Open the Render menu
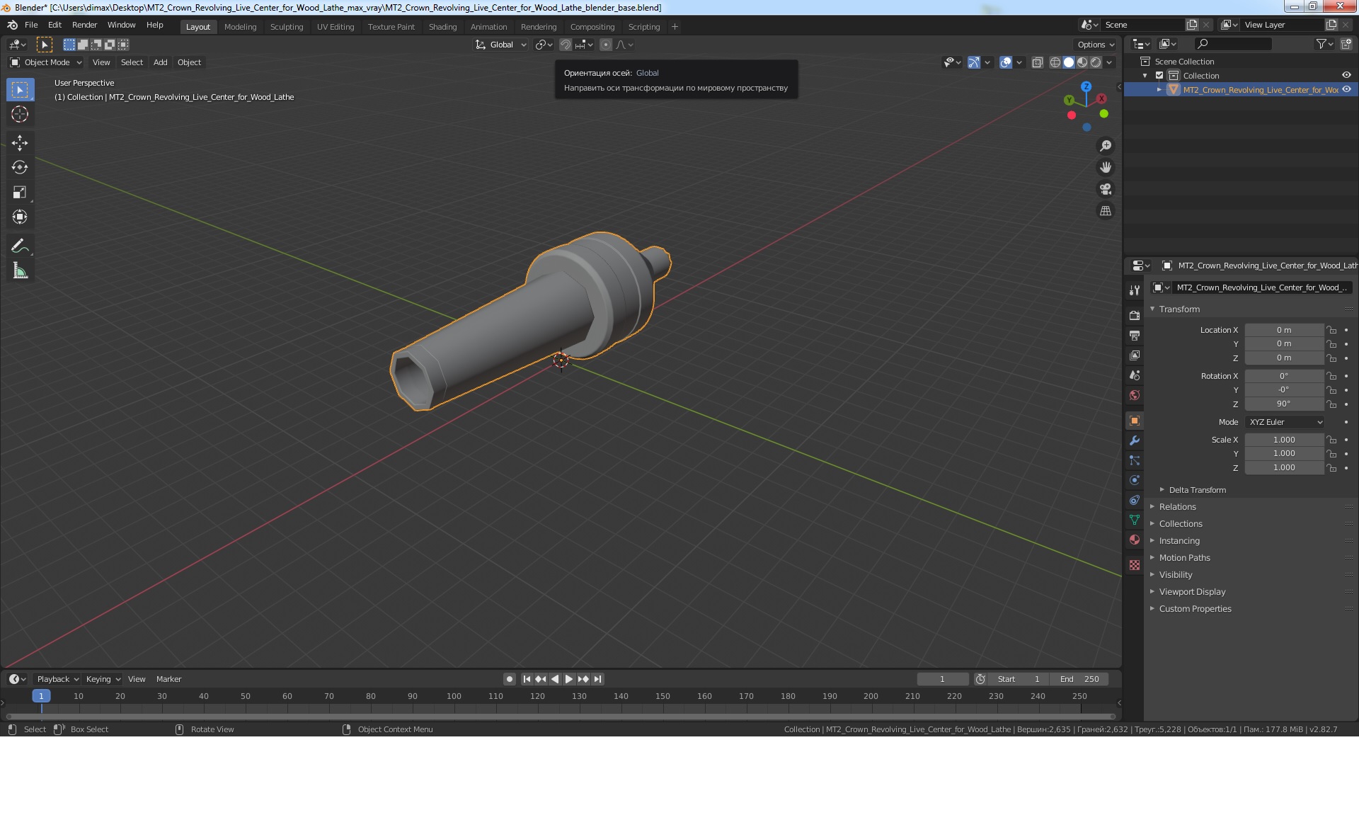 (84, 25)
